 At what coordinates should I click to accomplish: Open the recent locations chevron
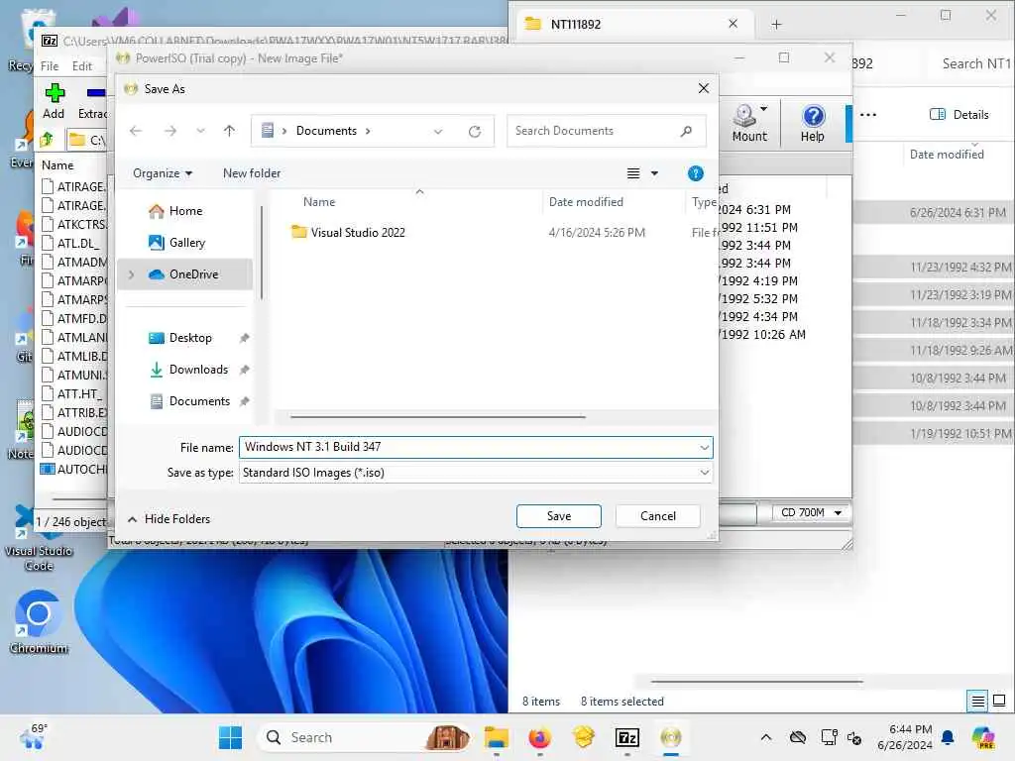click(x=200, y=131)
